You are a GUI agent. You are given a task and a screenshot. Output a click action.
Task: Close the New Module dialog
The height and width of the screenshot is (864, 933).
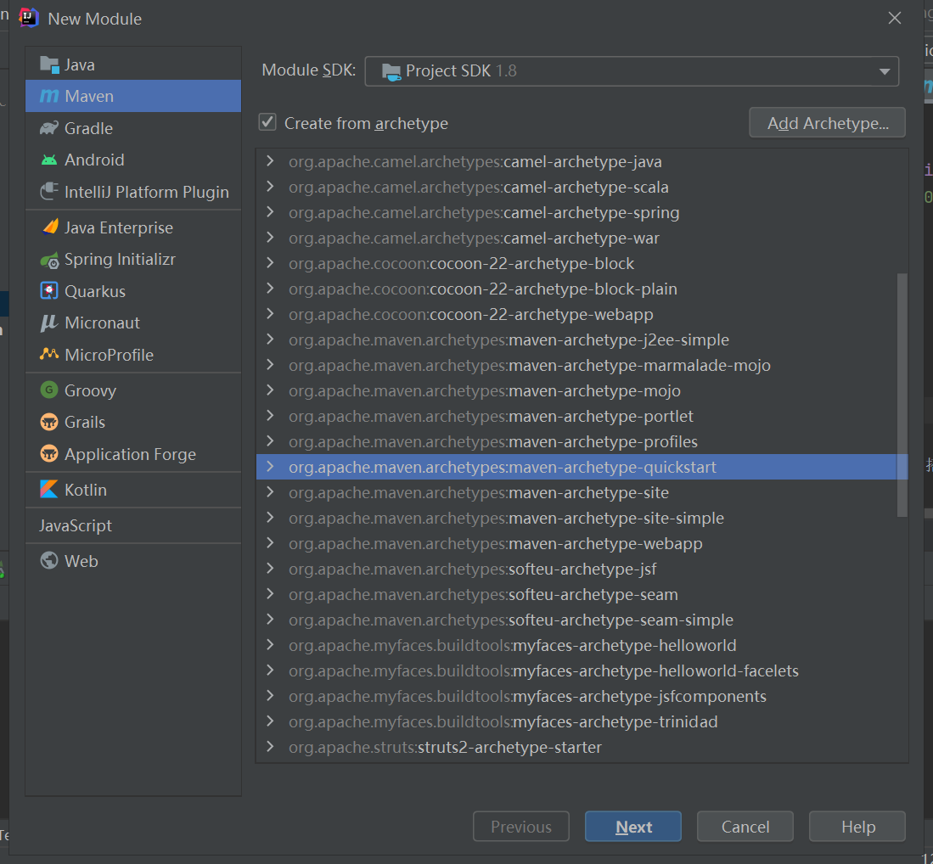894,18
